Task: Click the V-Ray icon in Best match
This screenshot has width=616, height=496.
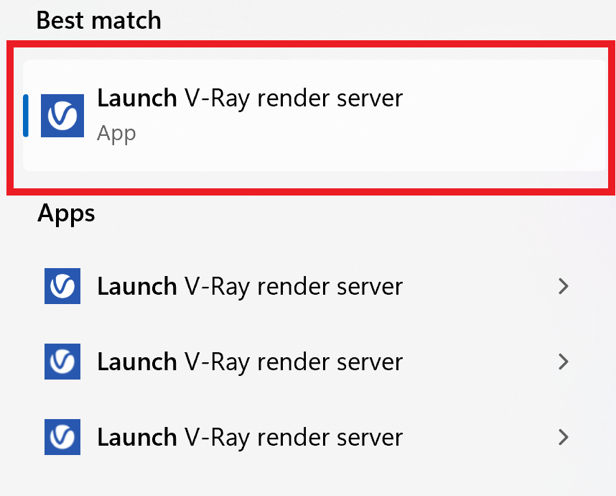Action: 62,116
